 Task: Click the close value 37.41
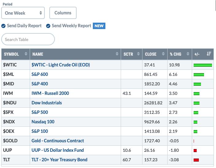click(x=150, y=65)
